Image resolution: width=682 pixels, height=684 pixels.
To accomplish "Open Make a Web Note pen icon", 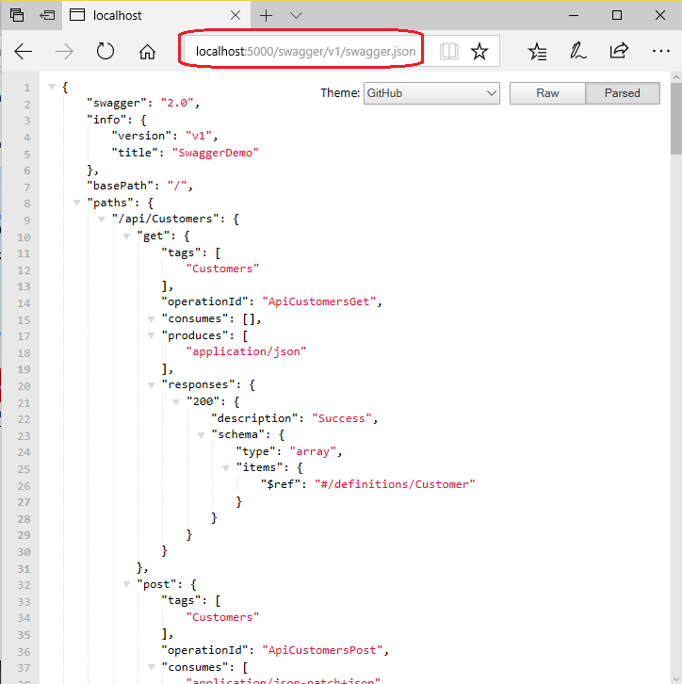I will pyautogui.click(x=578, y=52).
